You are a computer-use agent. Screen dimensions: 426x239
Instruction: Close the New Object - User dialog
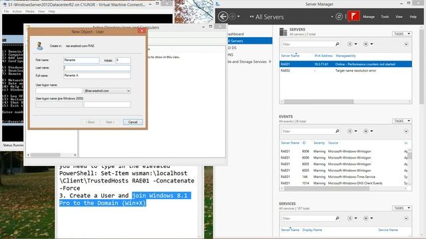click(x=142, y=31)
